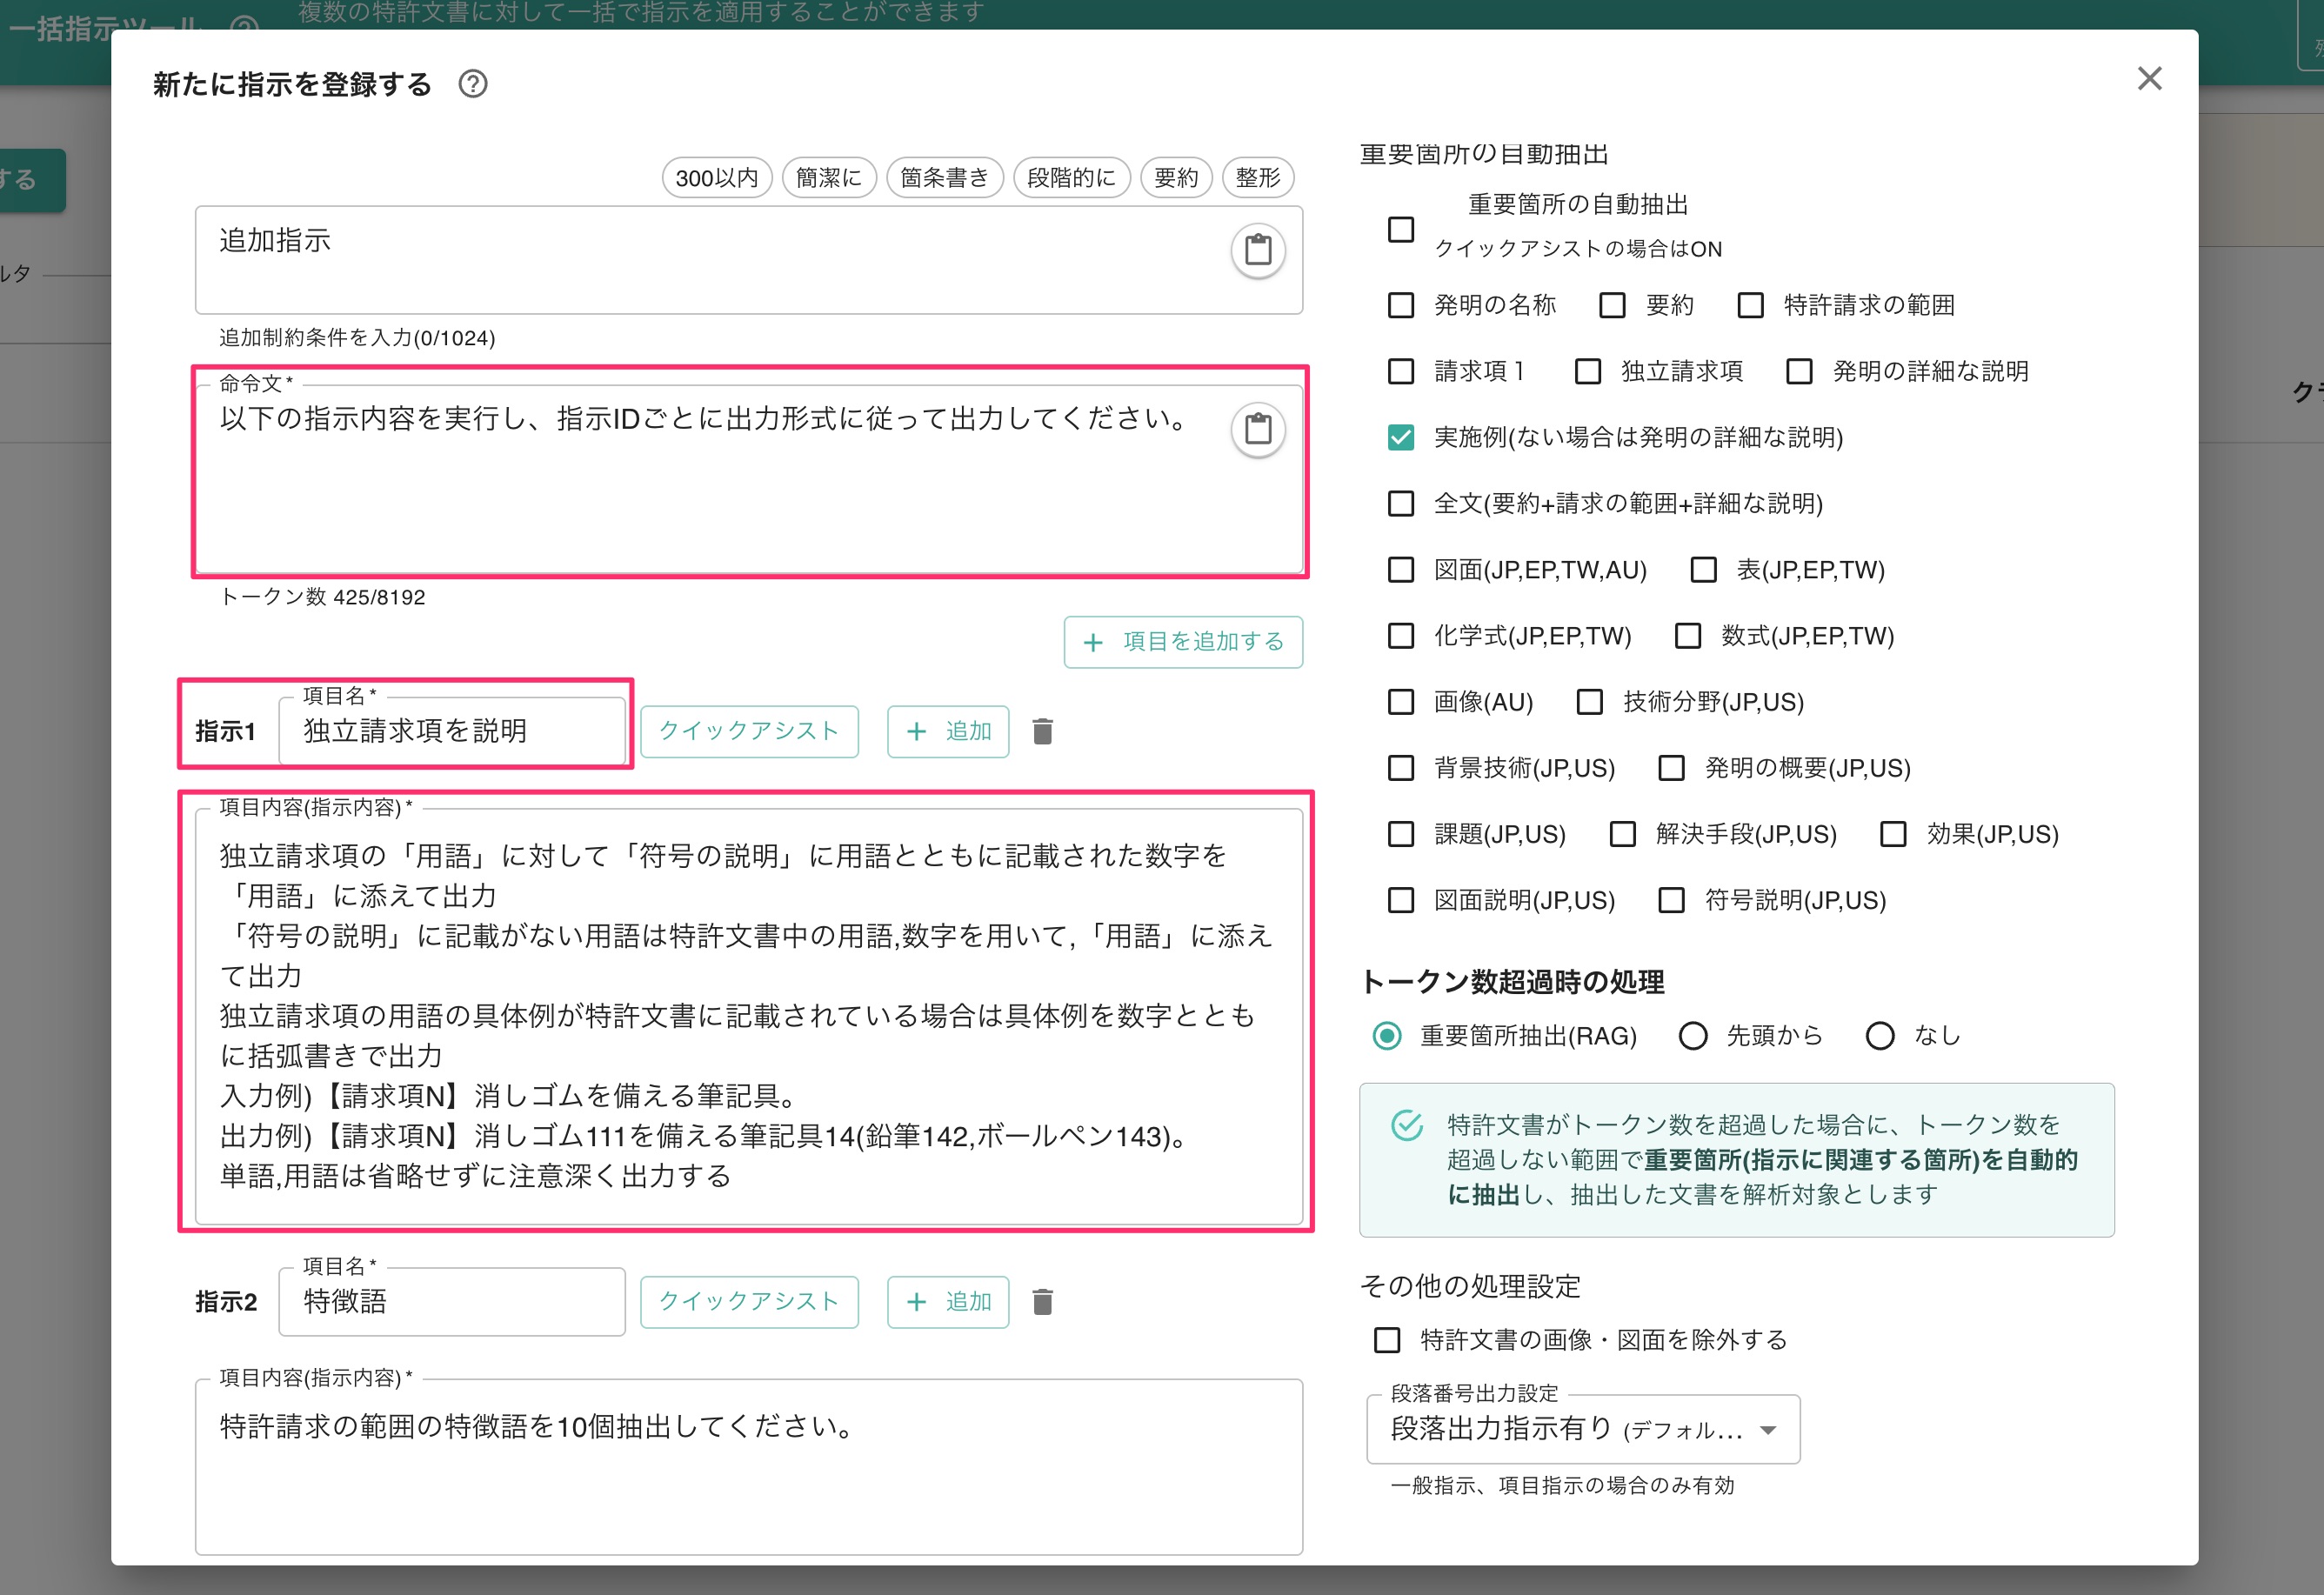Paste from clipboard into 追加指示 field
This screenshot has height=1595, width=2324.
click(x=1257, y=250)
